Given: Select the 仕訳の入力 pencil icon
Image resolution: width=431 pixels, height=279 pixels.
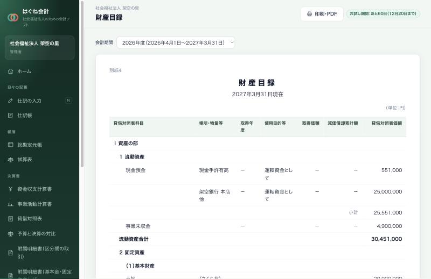Looking at the screenshot, I should [10, 101].
